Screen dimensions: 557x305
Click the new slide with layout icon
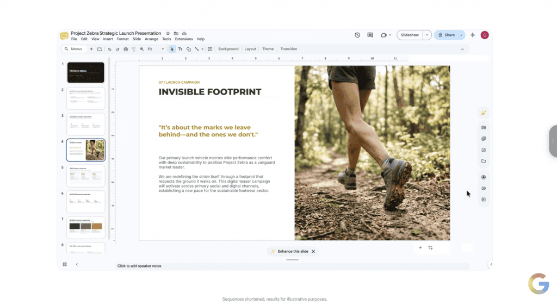[x=100, y=49]
